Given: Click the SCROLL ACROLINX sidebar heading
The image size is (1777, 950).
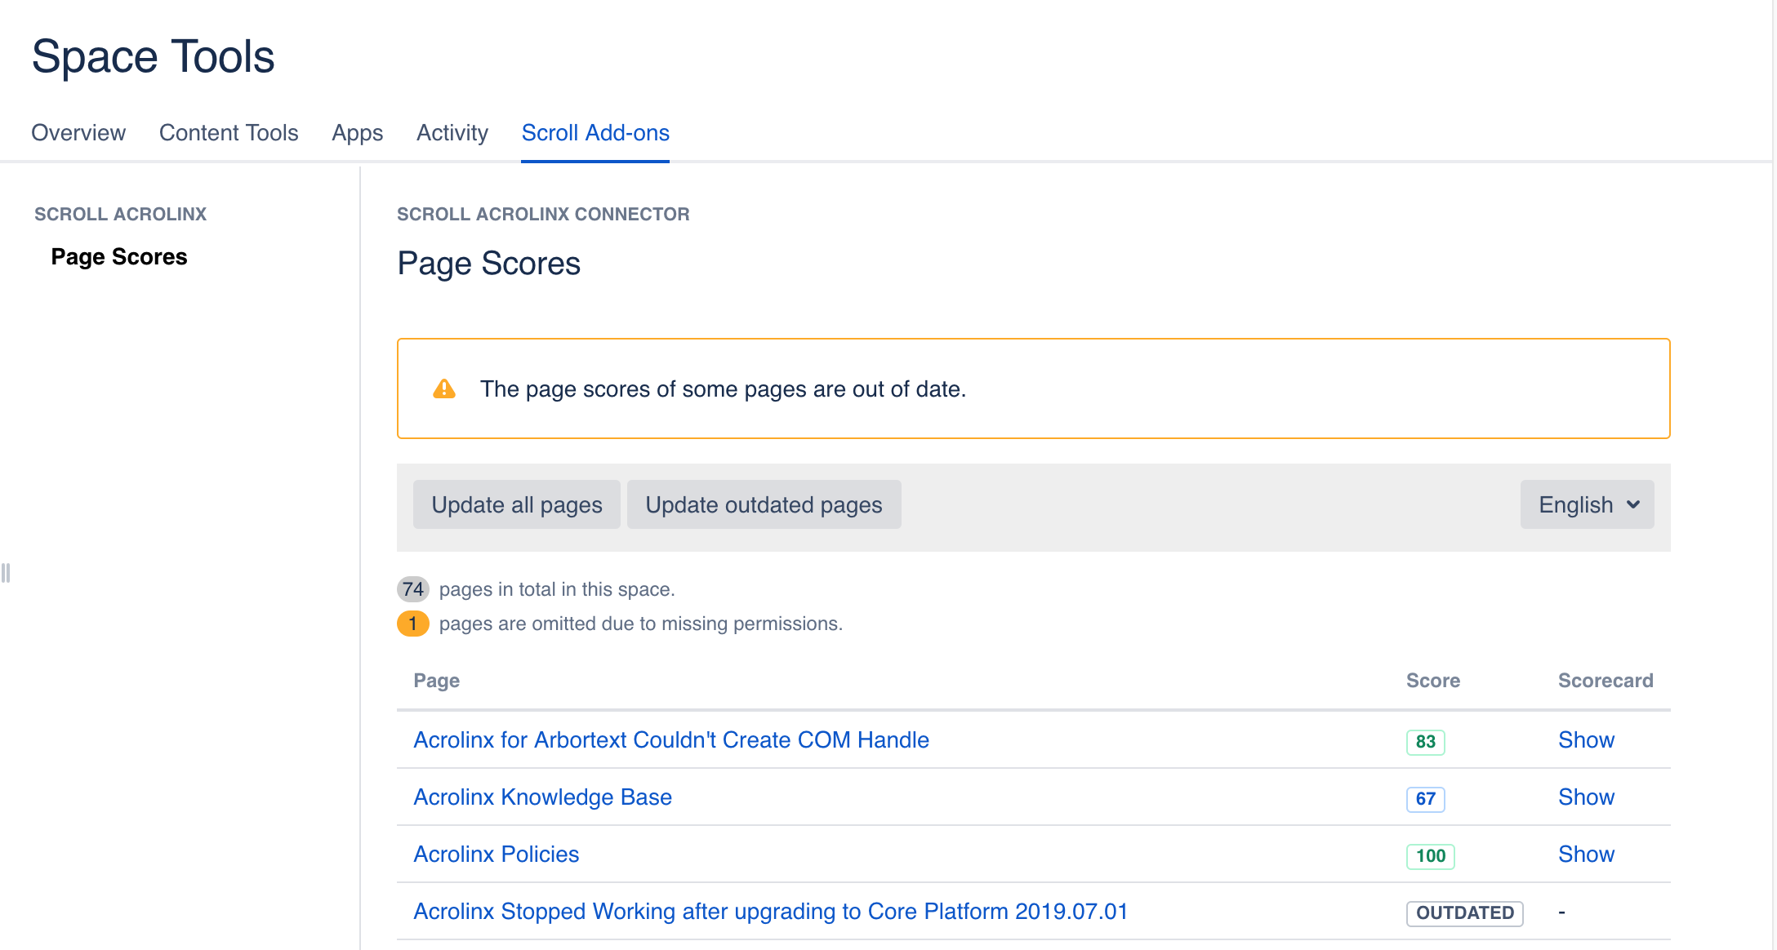Looking at the screenshot, I should [120, 214].
